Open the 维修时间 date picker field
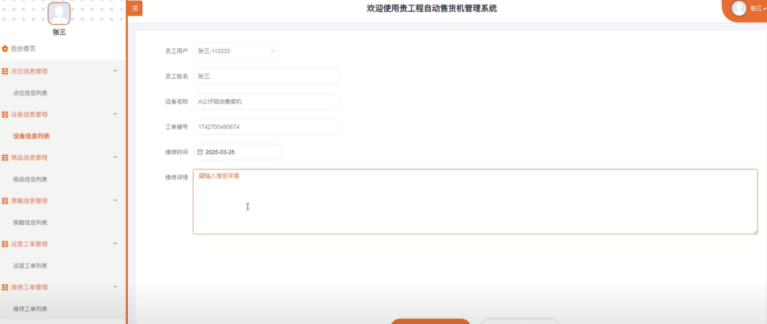The image size is (767, 324). click(x=237, y=152)
